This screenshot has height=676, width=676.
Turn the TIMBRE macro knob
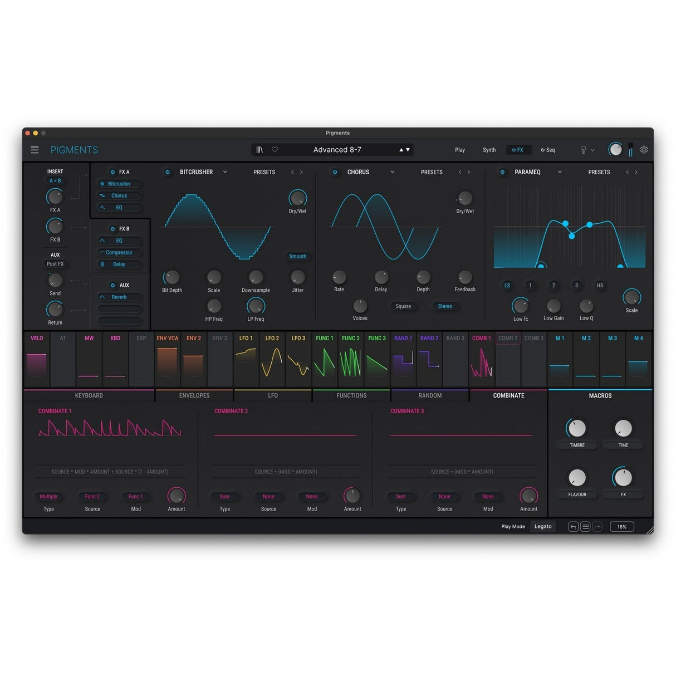pyautogui.click(x=577, y=429)
